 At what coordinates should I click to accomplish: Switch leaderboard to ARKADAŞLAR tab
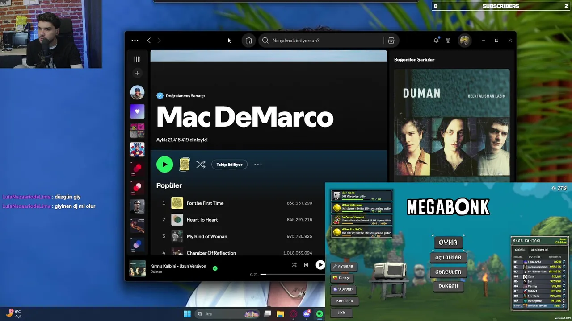click(539, 250)
